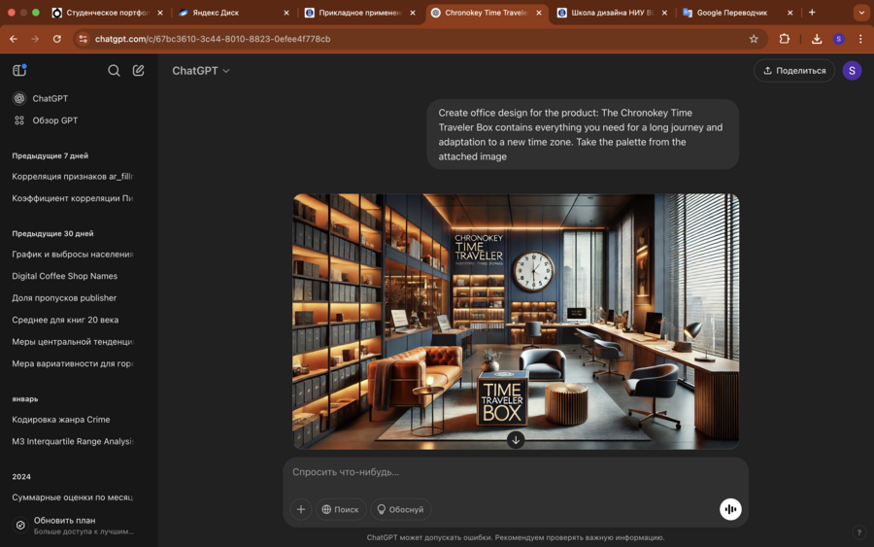
Task: Open the help question mark button
Action: [858, 532]
